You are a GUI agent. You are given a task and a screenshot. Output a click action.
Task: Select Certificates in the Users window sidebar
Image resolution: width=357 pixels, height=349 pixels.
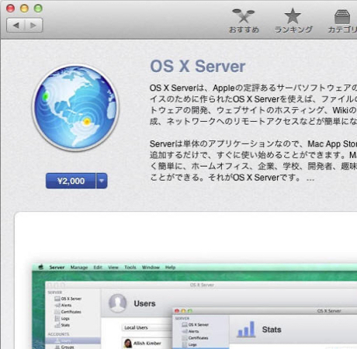click(68, 312)
